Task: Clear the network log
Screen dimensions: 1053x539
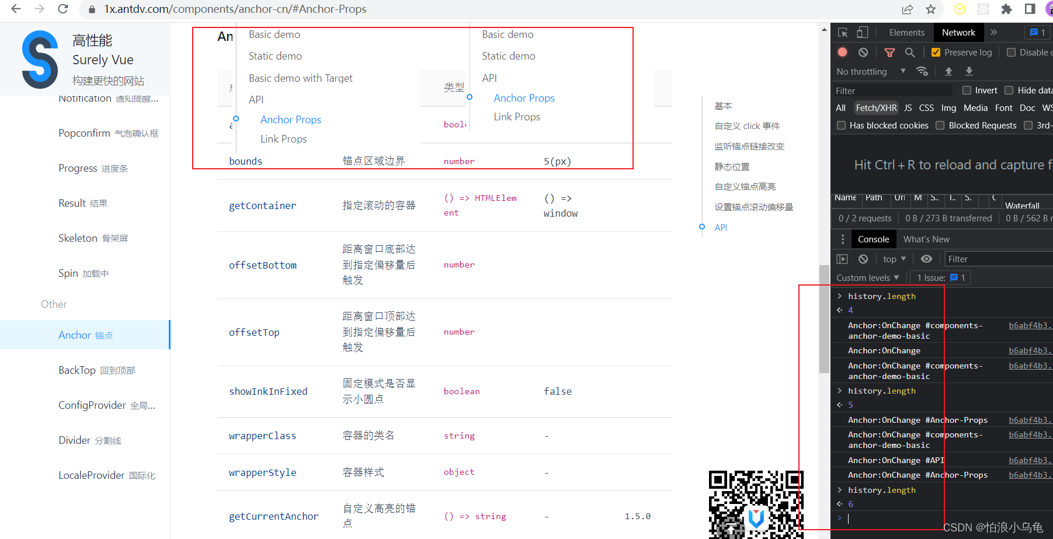Action: pos(863,52)
